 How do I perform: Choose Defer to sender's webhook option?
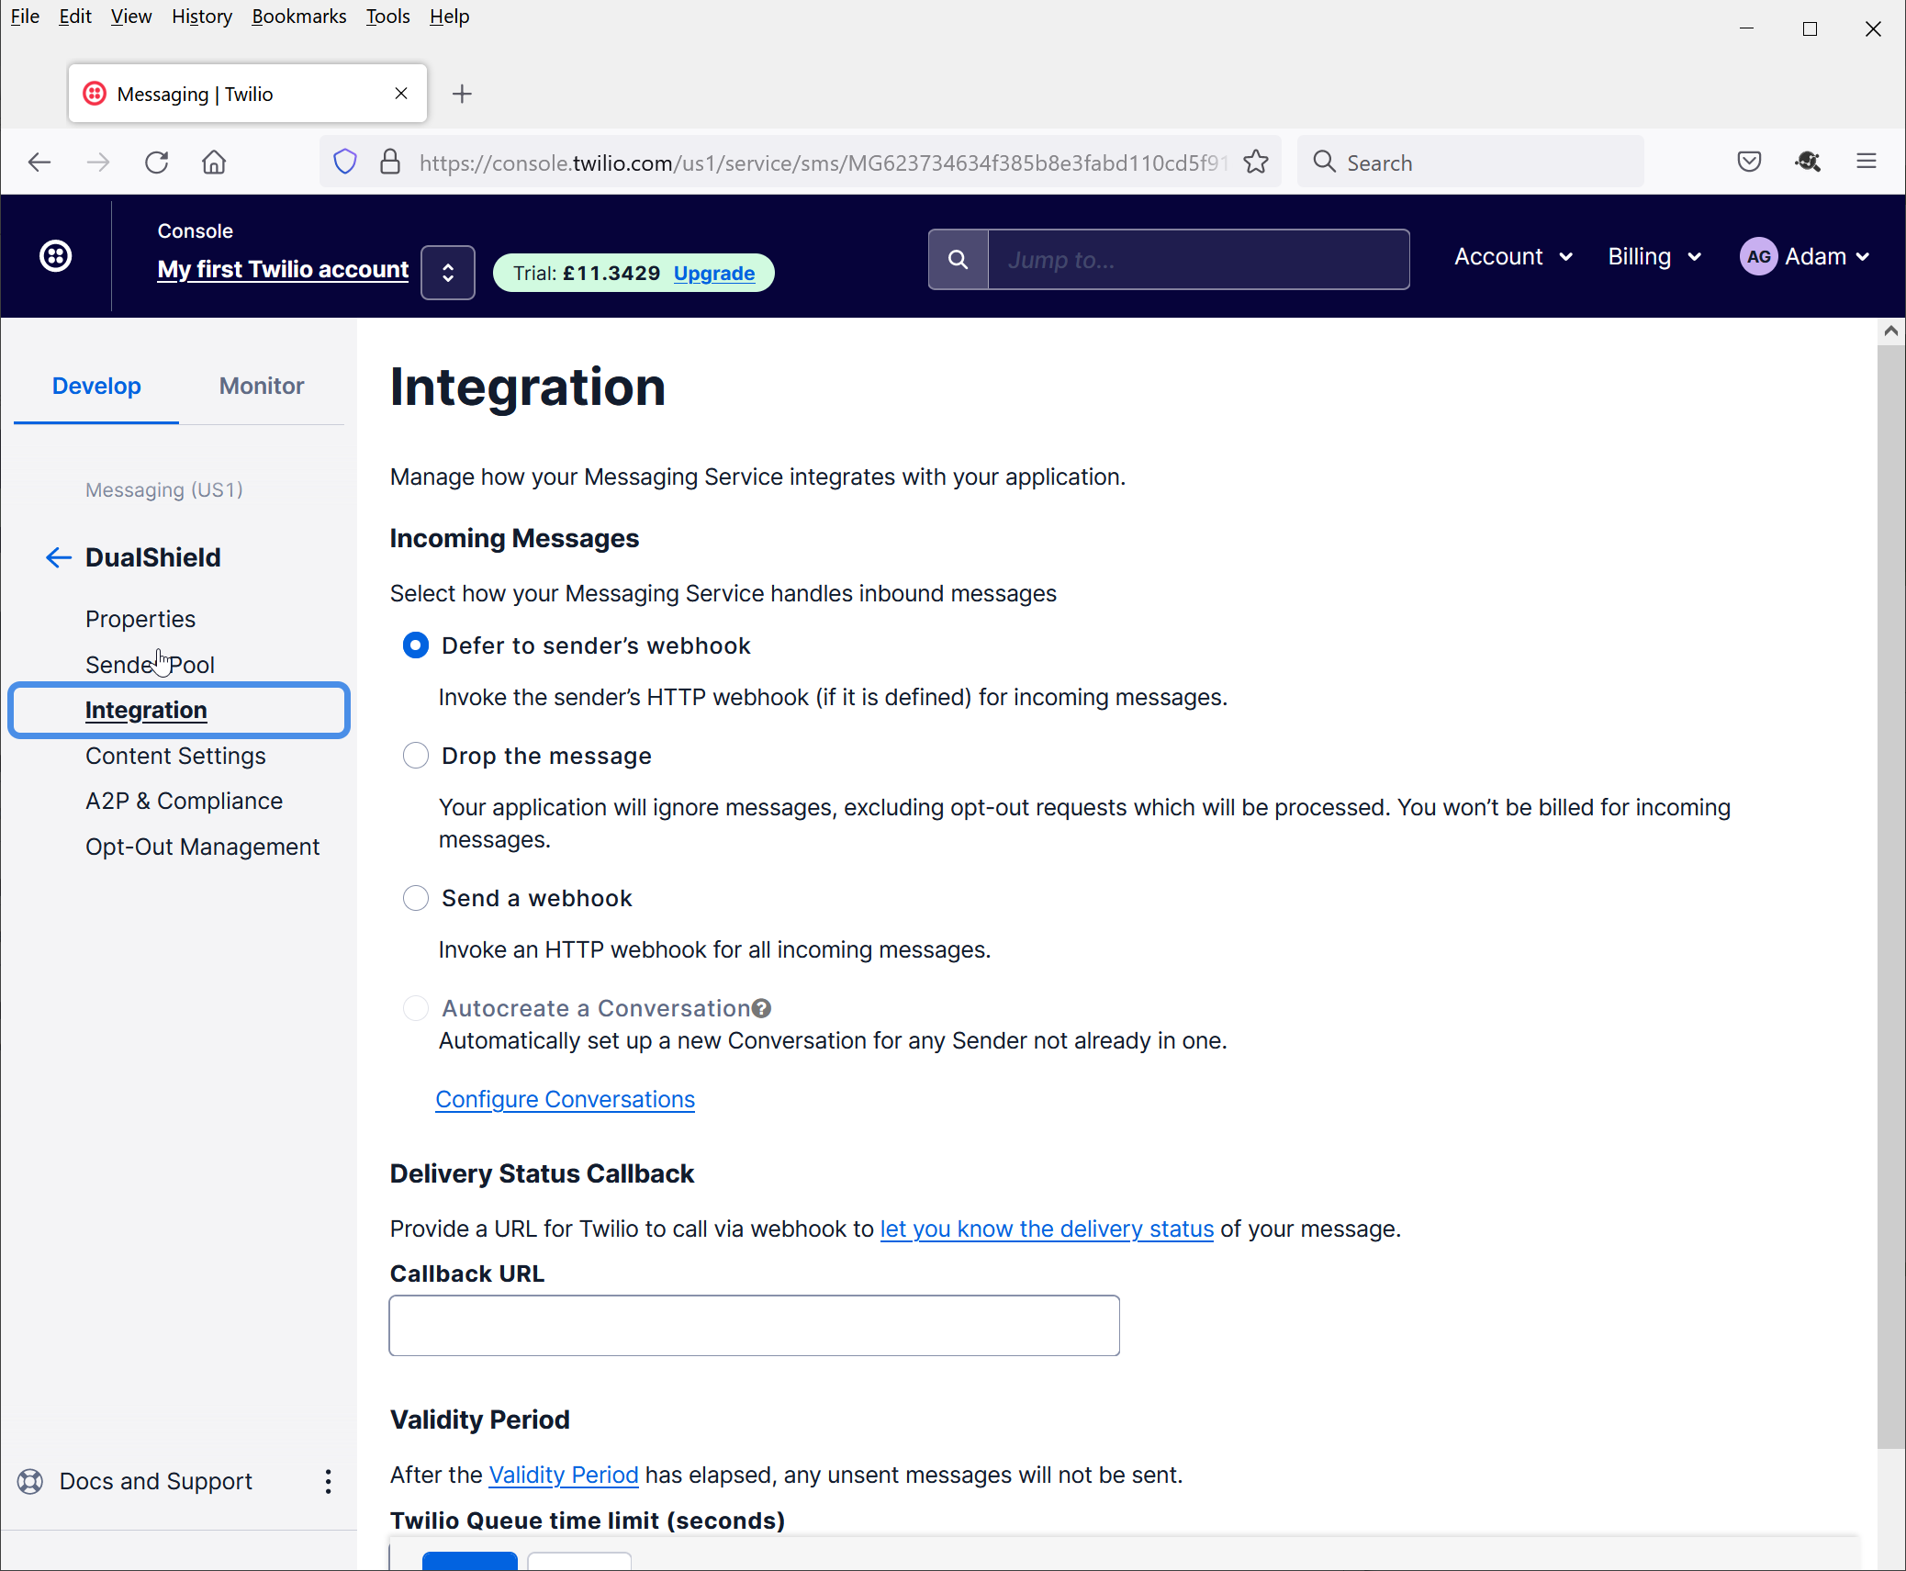pyautogui.click(x=416, y=645)
